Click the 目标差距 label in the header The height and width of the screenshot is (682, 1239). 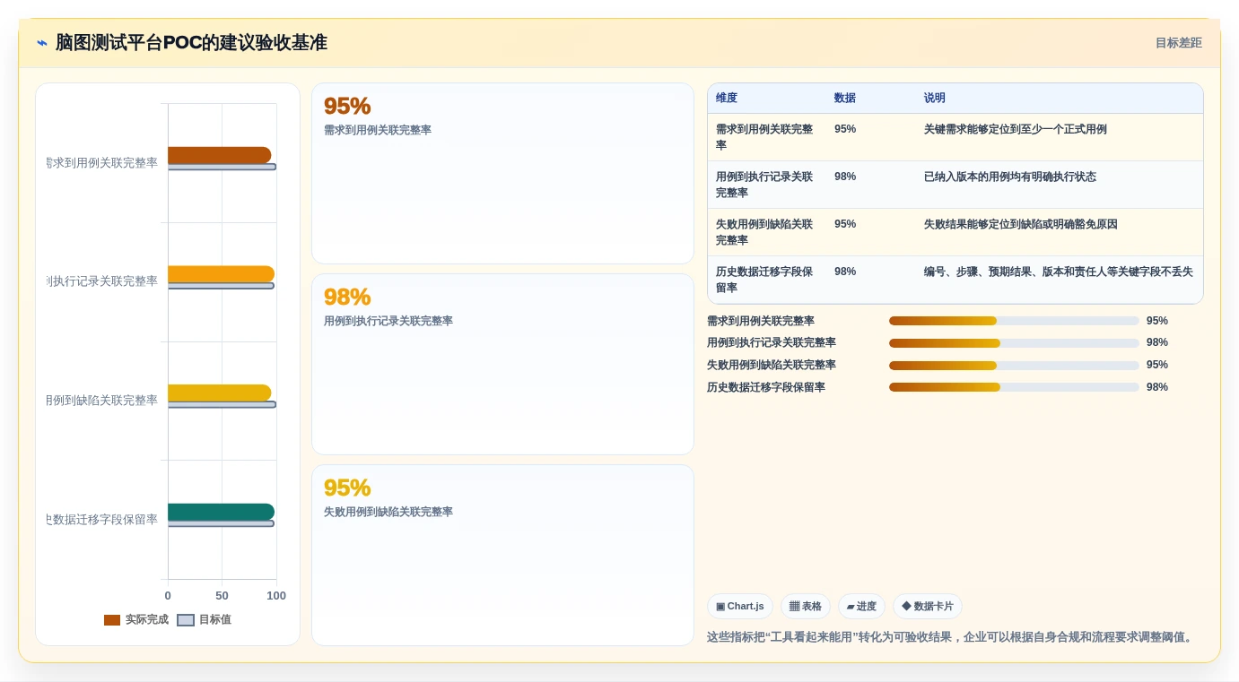(x=1178, y=43)
